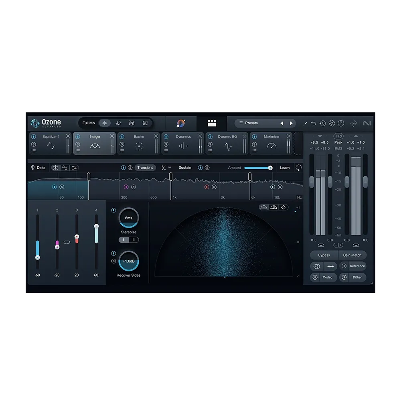
Task: Remove the Exciter module
Action: (156, 136)
